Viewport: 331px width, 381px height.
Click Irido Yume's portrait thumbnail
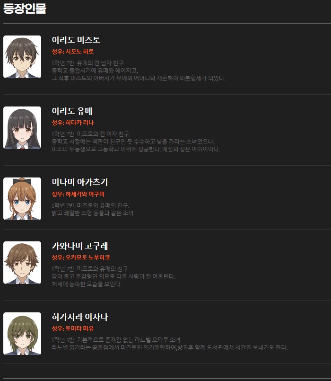pos(22,128)
